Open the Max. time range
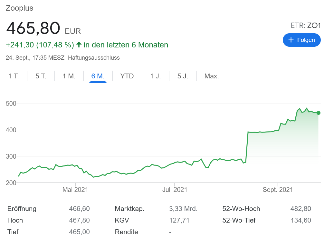The width and height of the screenshot is (324, 240). tap(212, 76)
